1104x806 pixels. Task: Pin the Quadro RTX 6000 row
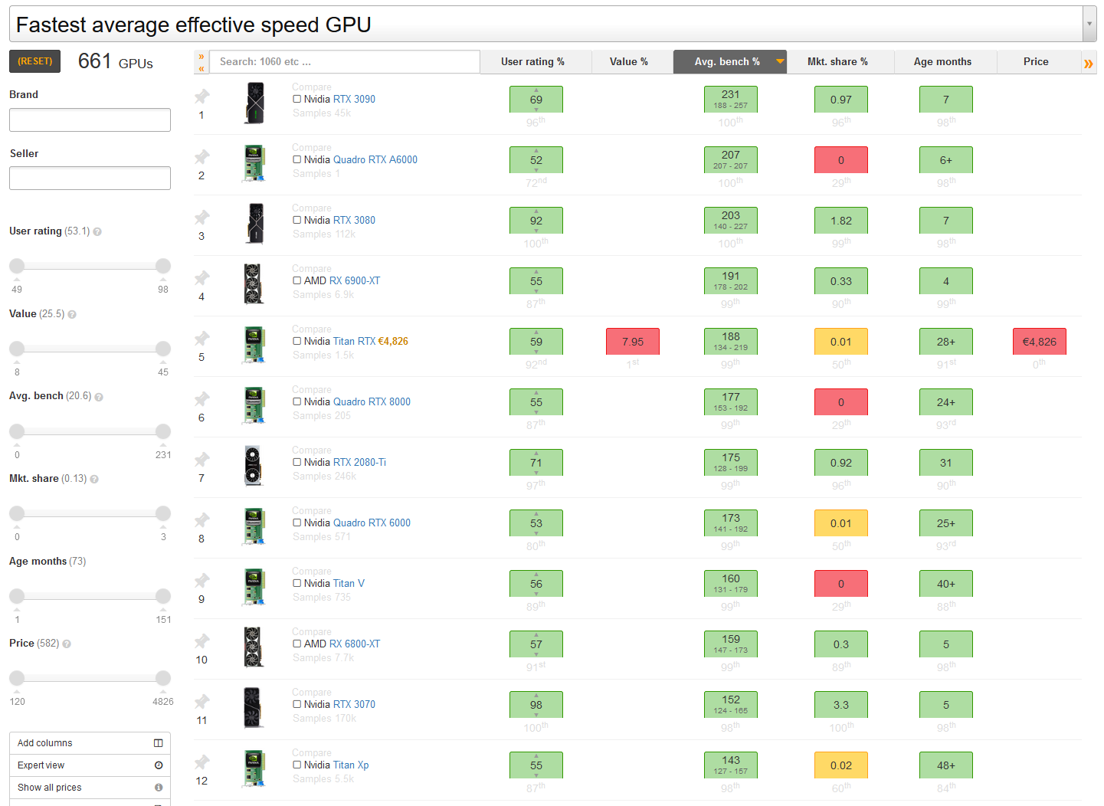coord(201,519)
